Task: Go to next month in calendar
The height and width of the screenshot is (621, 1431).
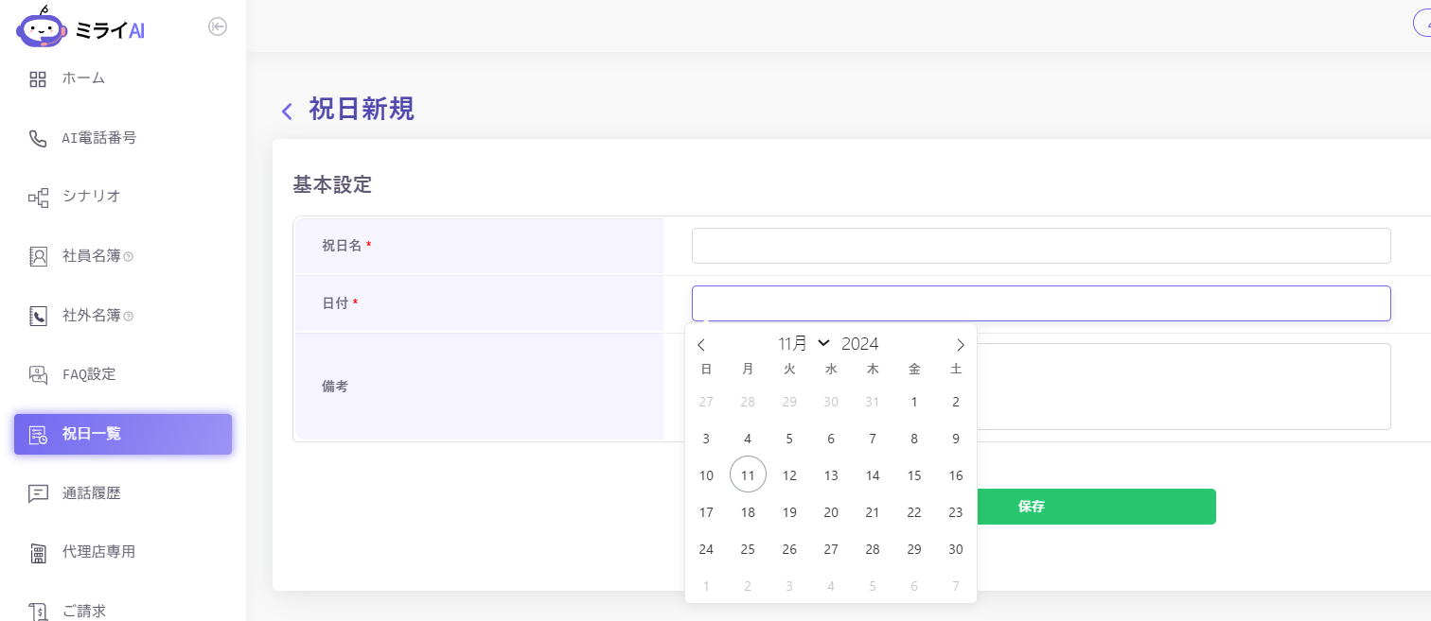Action: click(961, 345)
